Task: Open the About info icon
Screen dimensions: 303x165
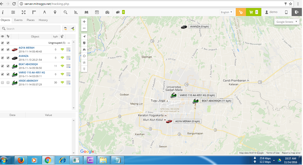Action: (3, 12)
